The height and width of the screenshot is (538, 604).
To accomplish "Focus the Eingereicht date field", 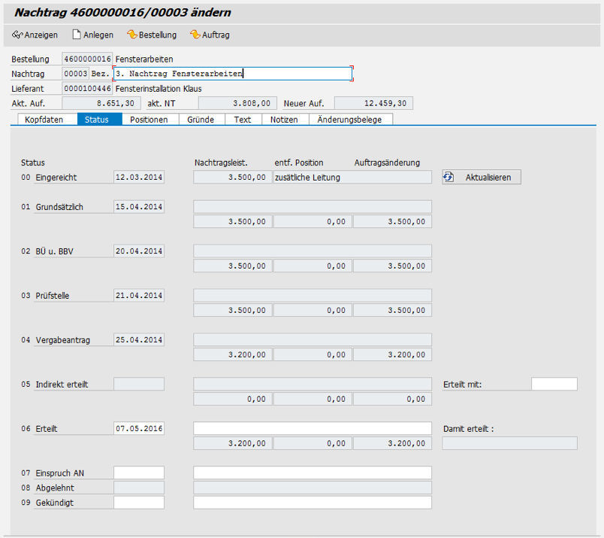I will pyautogui.click(x=139, y=178).
